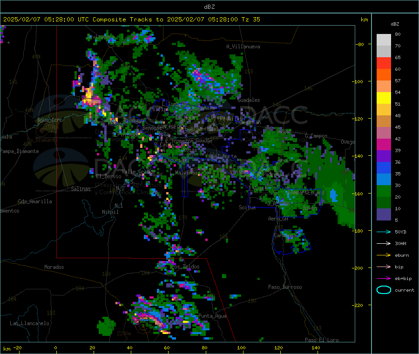Click the 'Tropezon_Goudge' map label

[192, 140]
